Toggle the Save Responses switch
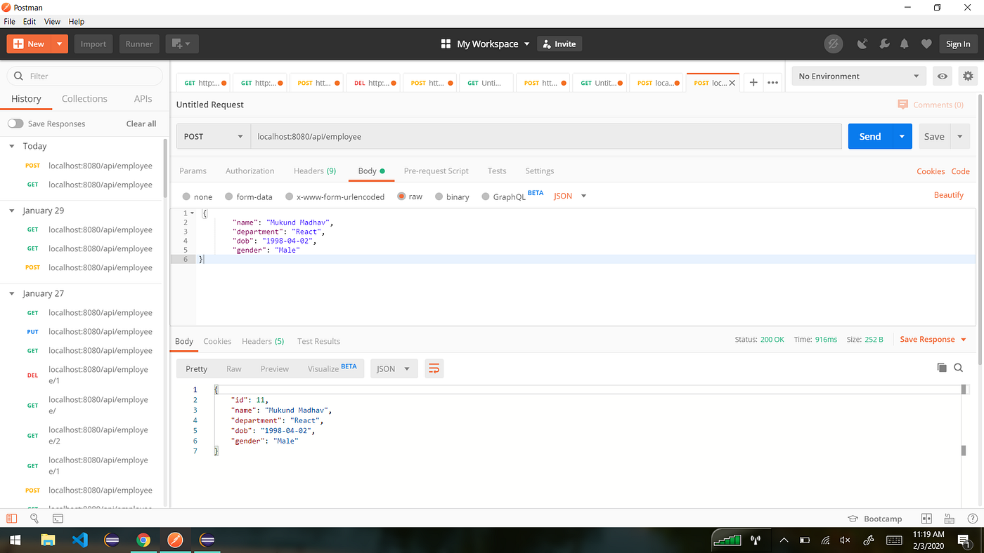The image size is (984, 553). [15, 124]
